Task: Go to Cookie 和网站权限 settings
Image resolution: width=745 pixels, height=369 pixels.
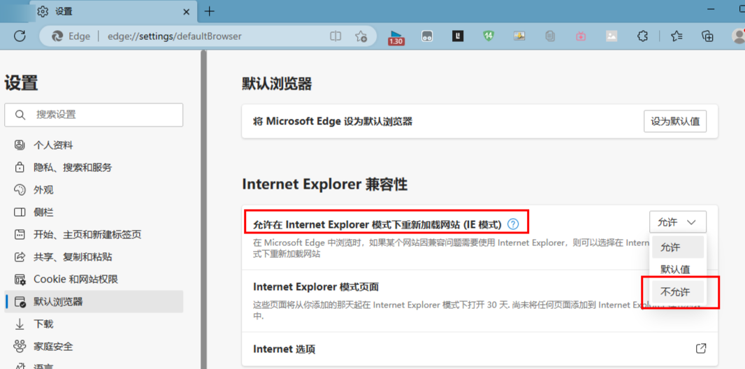Action: 75,280
